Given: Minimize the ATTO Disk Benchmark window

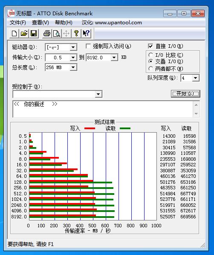Looking at the screenshot, I should point(170,14).
